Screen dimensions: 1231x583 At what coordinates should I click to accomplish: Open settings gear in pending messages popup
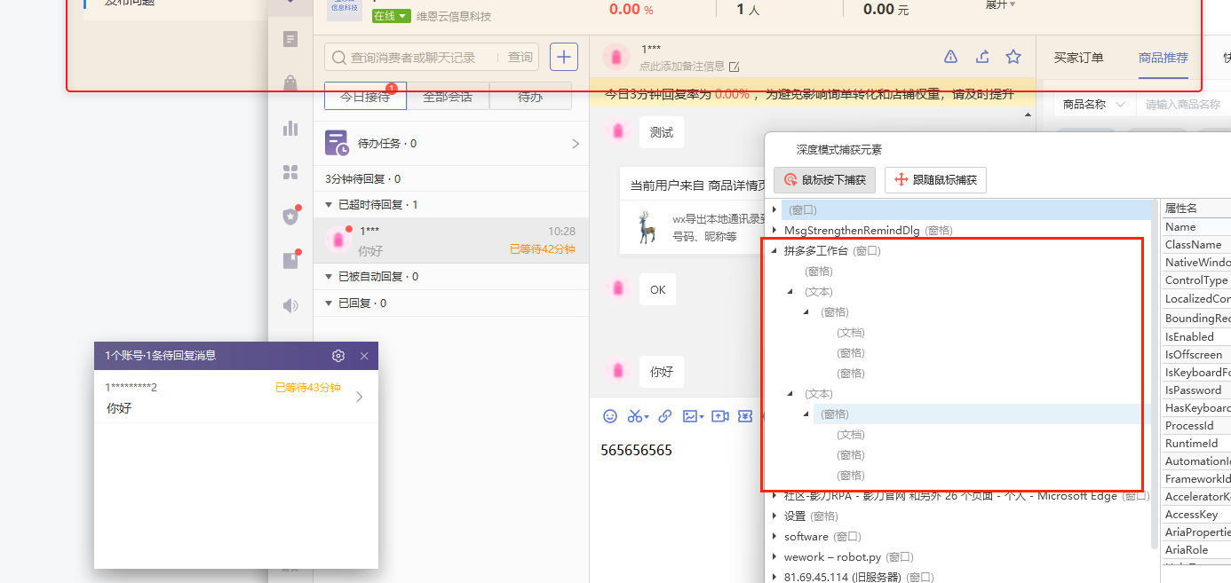click(x=338, y=356)
